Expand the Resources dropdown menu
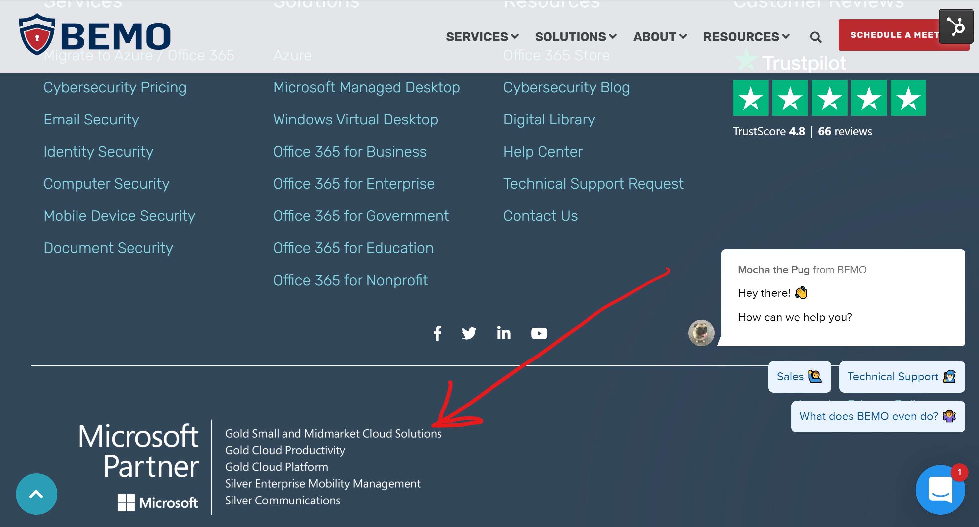This screenshot has height=527, width=979. tap(746, 37)
